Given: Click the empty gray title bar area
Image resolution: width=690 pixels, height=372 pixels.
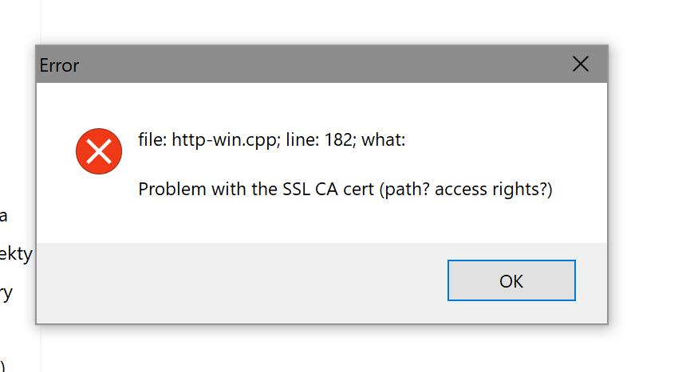Looking at the screenshot, I should tap(319, 65).
